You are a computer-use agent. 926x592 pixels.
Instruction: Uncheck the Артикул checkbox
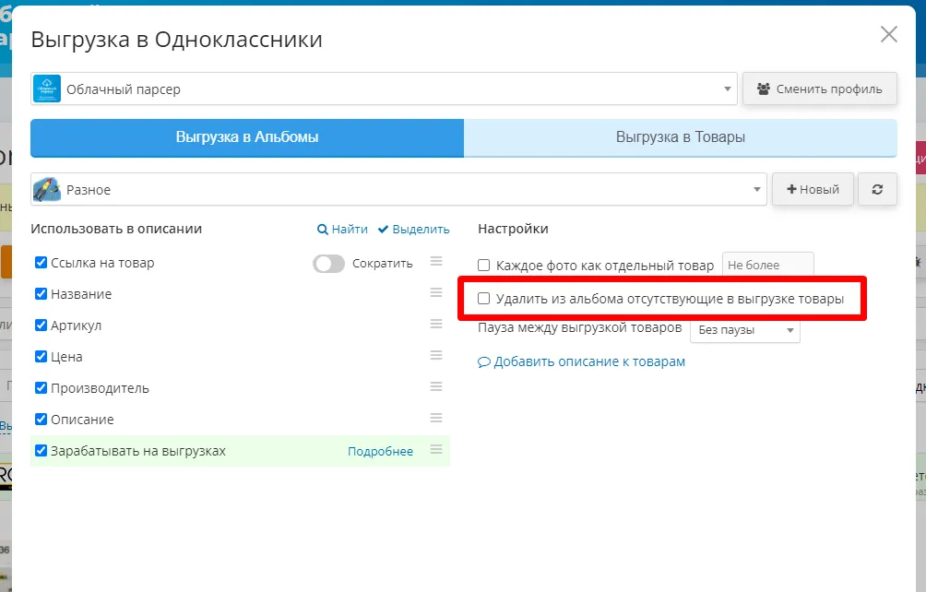41,326
